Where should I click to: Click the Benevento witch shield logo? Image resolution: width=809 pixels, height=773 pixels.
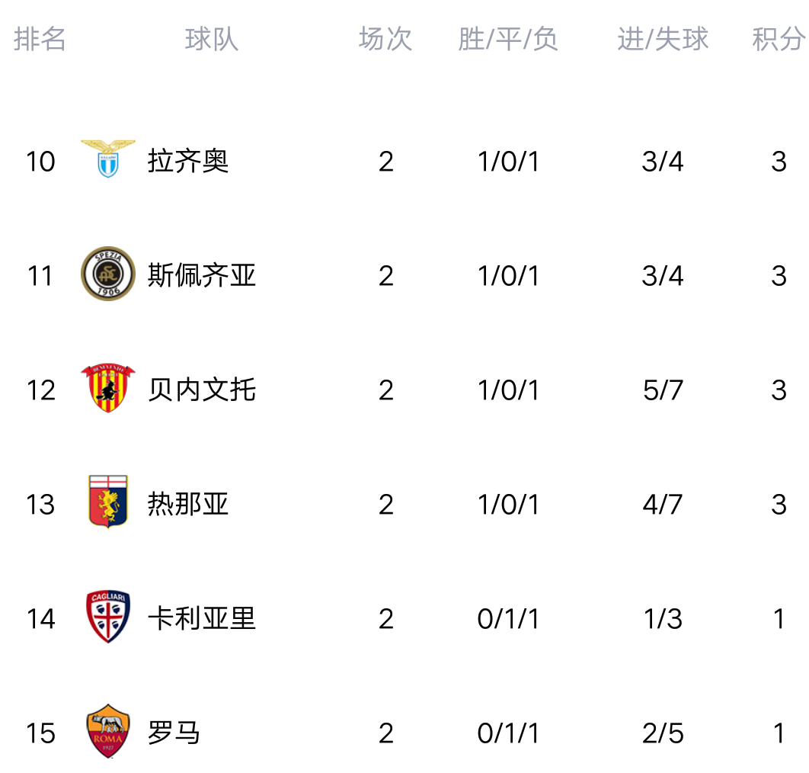pyautogui.click(x=108, y=388)
